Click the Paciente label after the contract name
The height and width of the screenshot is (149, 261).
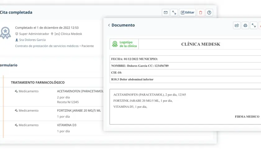pos(88,46)
